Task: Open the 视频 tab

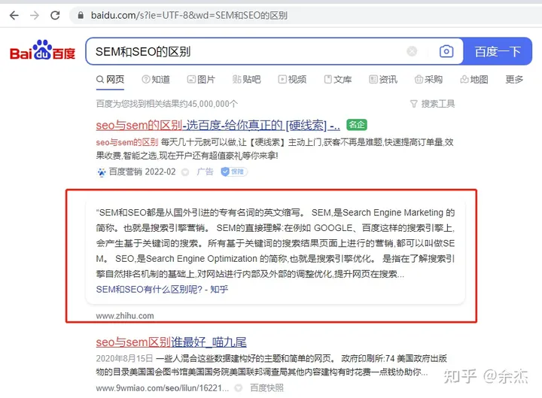Action: click(292, 80)
